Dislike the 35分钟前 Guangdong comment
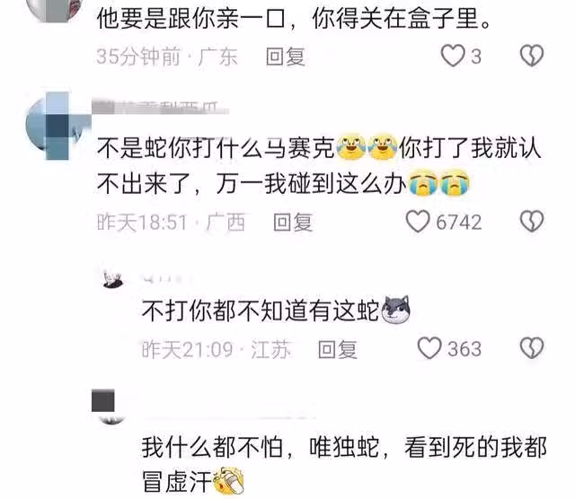Viewport: 575px width, 499px height. (x=532, y=56)
